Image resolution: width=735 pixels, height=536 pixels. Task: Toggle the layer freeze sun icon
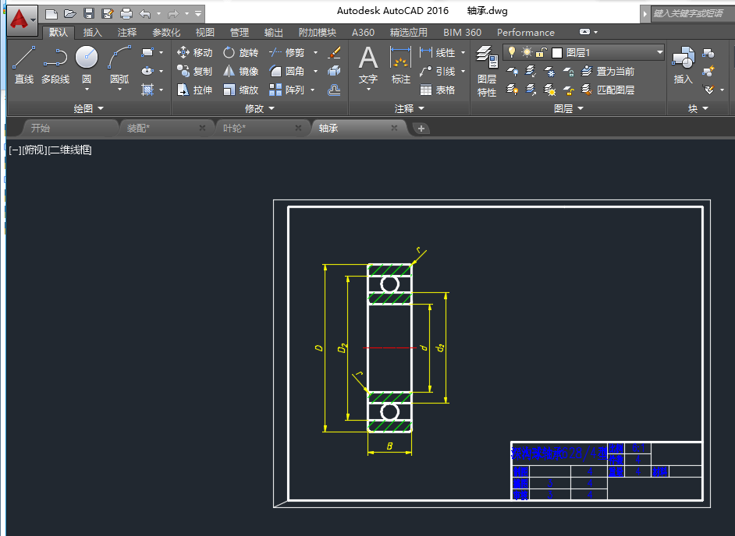(527, 52)
